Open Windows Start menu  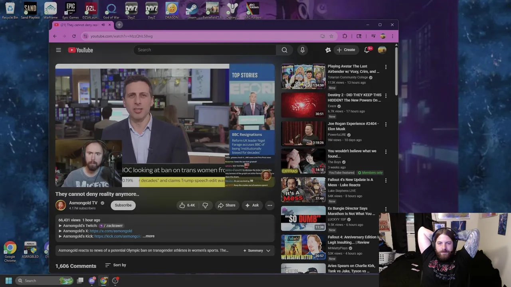tap(8, 281)
